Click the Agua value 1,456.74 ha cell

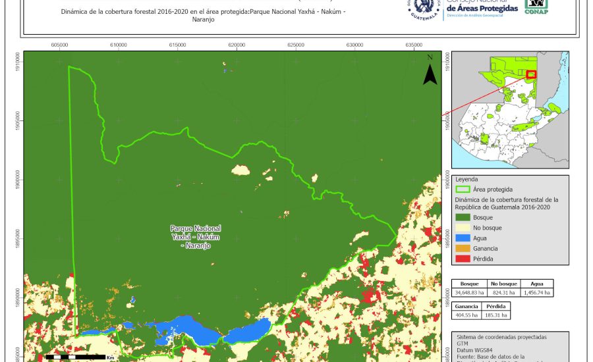point(536,292)
